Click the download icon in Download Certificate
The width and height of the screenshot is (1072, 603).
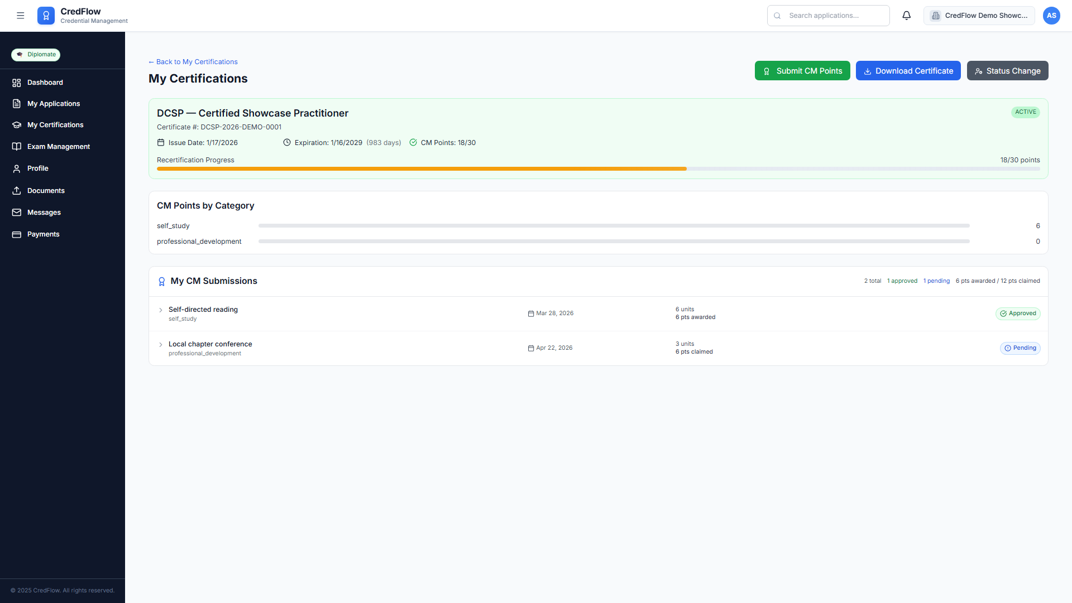click(x=868, y=71)
